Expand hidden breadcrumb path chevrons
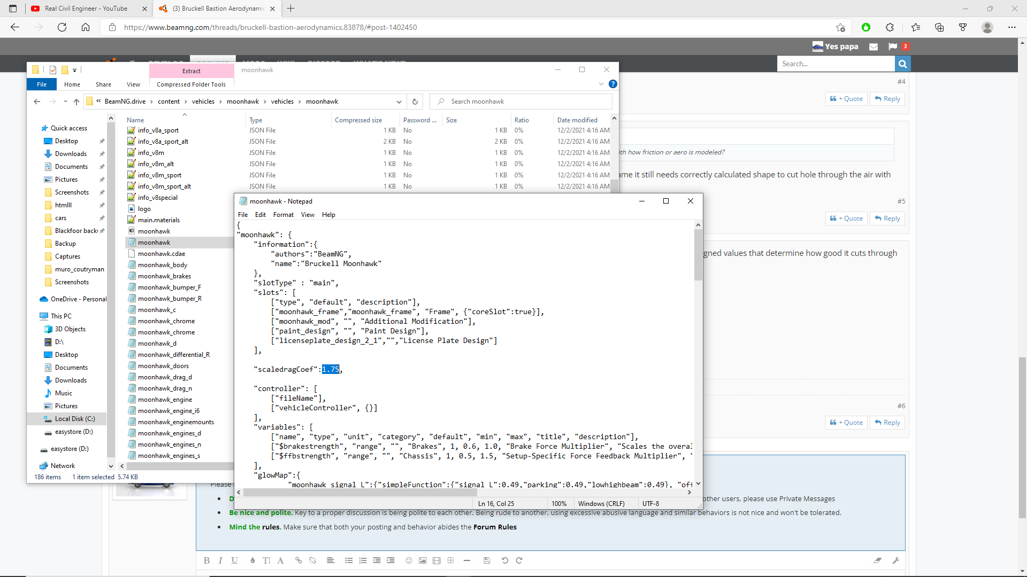This screenshot has width=1027, height=577. pos(98,102)
